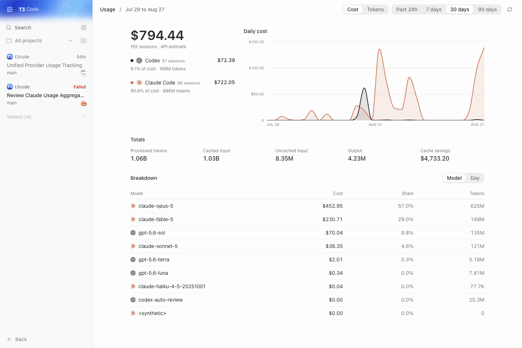Click the sidebar toggle icon beside T3 Code
The width and height of the screenshot is (522, 348).
tap(10, 9)
